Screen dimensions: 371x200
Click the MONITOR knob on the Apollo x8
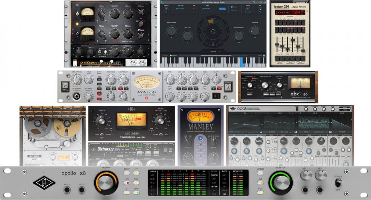280,183
